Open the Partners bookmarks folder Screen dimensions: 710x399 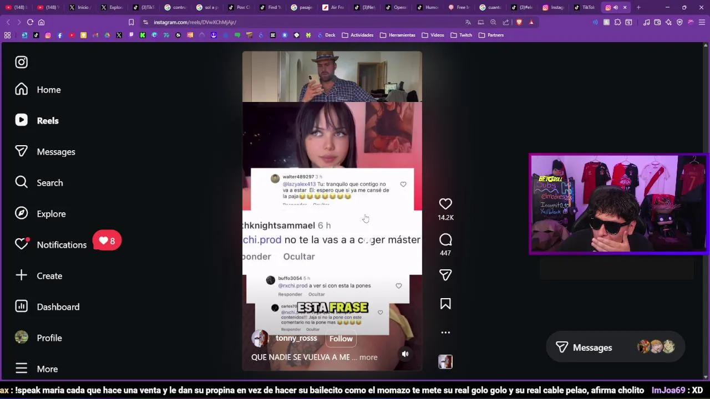pyautogui.click(x=491, y=35)
